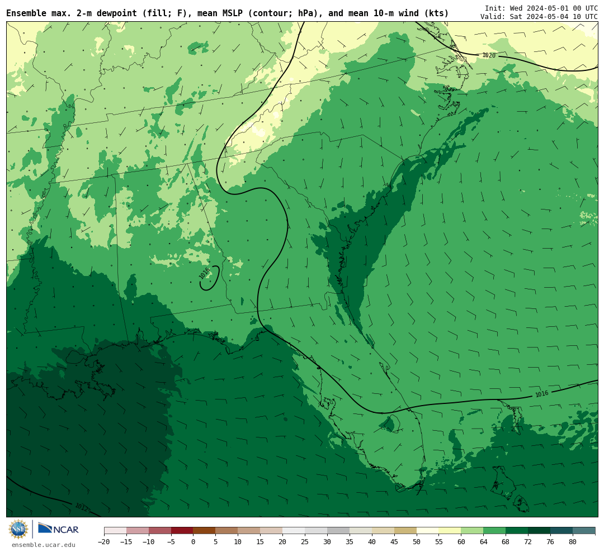Click the −5 colorbar tick label
604x552 pixels.
tap(171, 542)
